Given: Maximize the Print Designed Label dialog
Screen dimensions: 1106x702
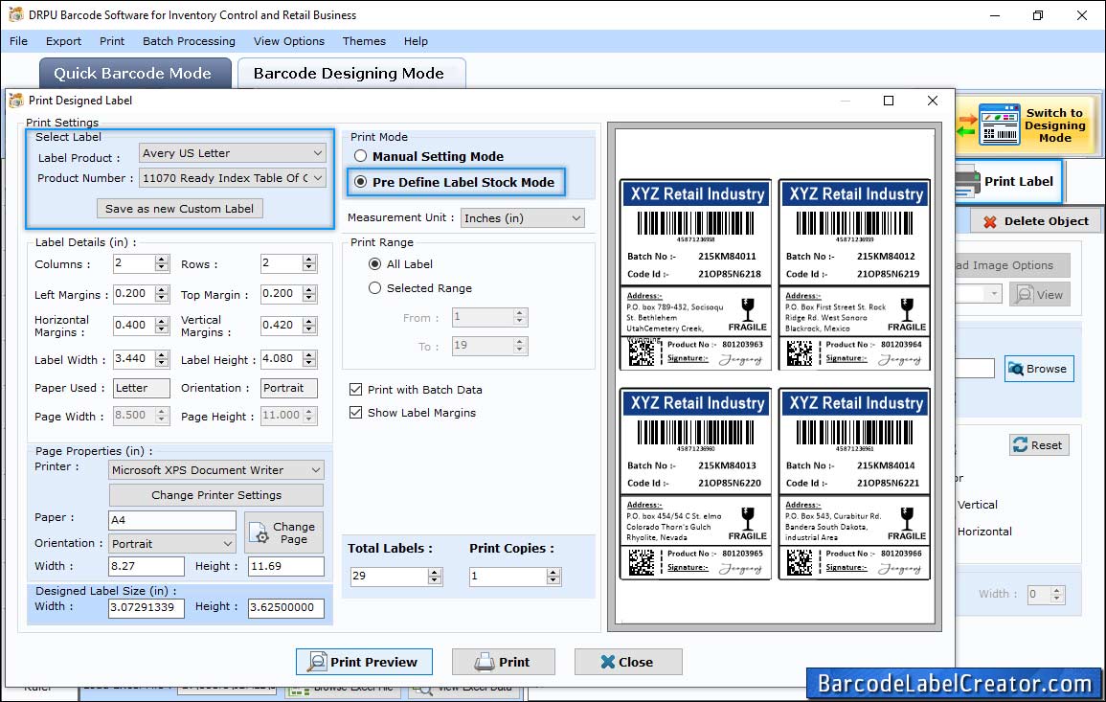Looking at the screenshot, I should [x=889, y=101].
